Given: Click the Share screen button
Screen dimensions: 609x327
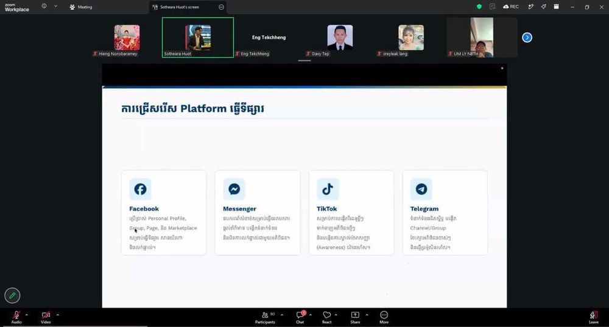Looking at the screenshot, I should click(x=355, y=317).
